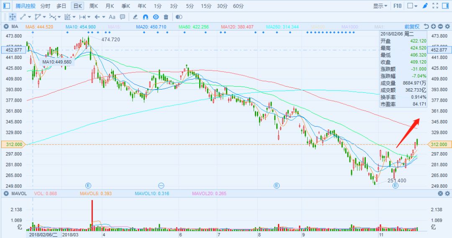This screenshot has height=238, width=452.
Task: Click the blue brush drawing tool icon
Action: coord(425,6)
